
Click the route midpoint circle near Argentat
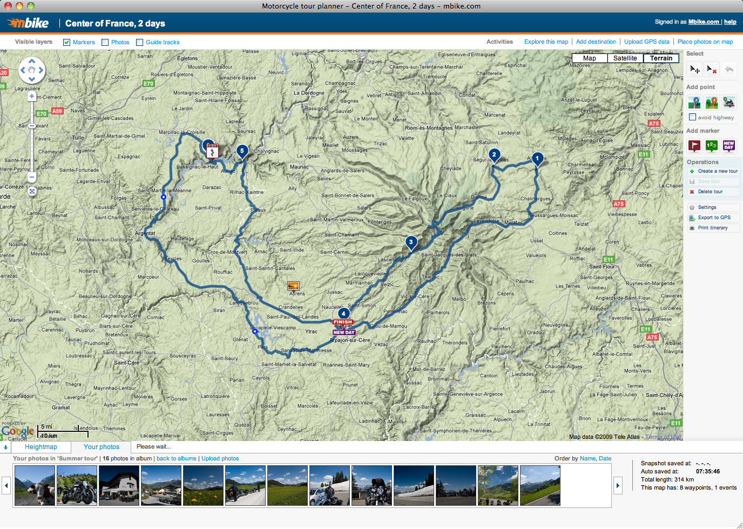coord(164,197)
